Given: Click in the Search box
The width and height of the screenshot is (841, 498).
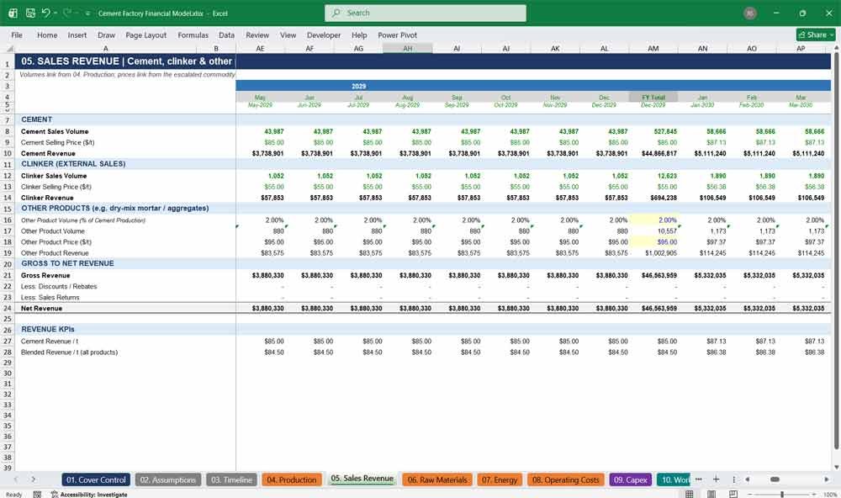Looking at the screenshot, I should 426,13.
